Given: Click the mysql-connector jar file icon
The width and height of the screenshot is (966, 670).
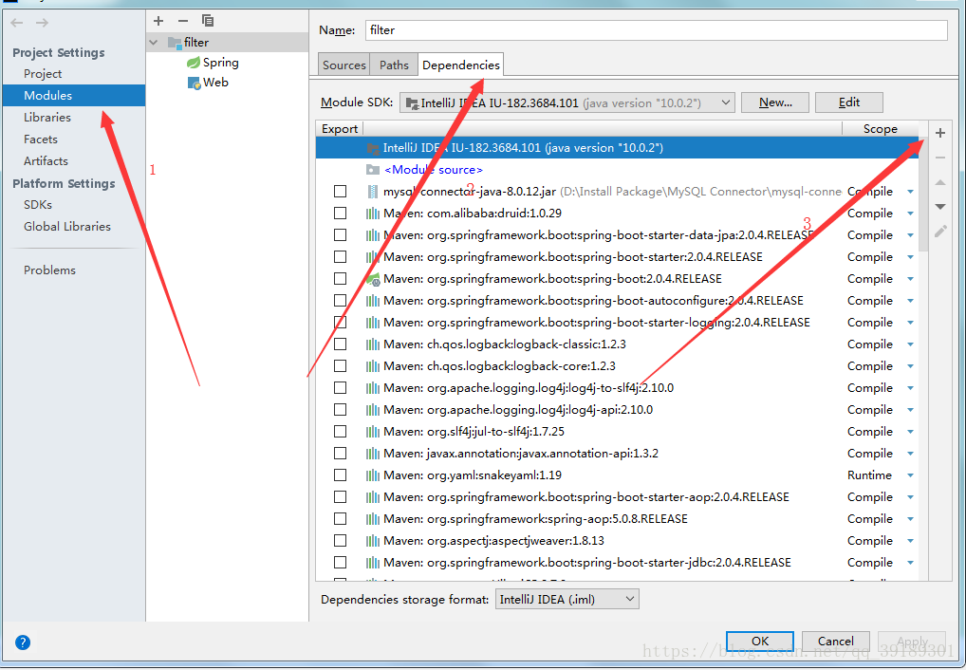Looking at the screenshot, I should coord(373,192).
